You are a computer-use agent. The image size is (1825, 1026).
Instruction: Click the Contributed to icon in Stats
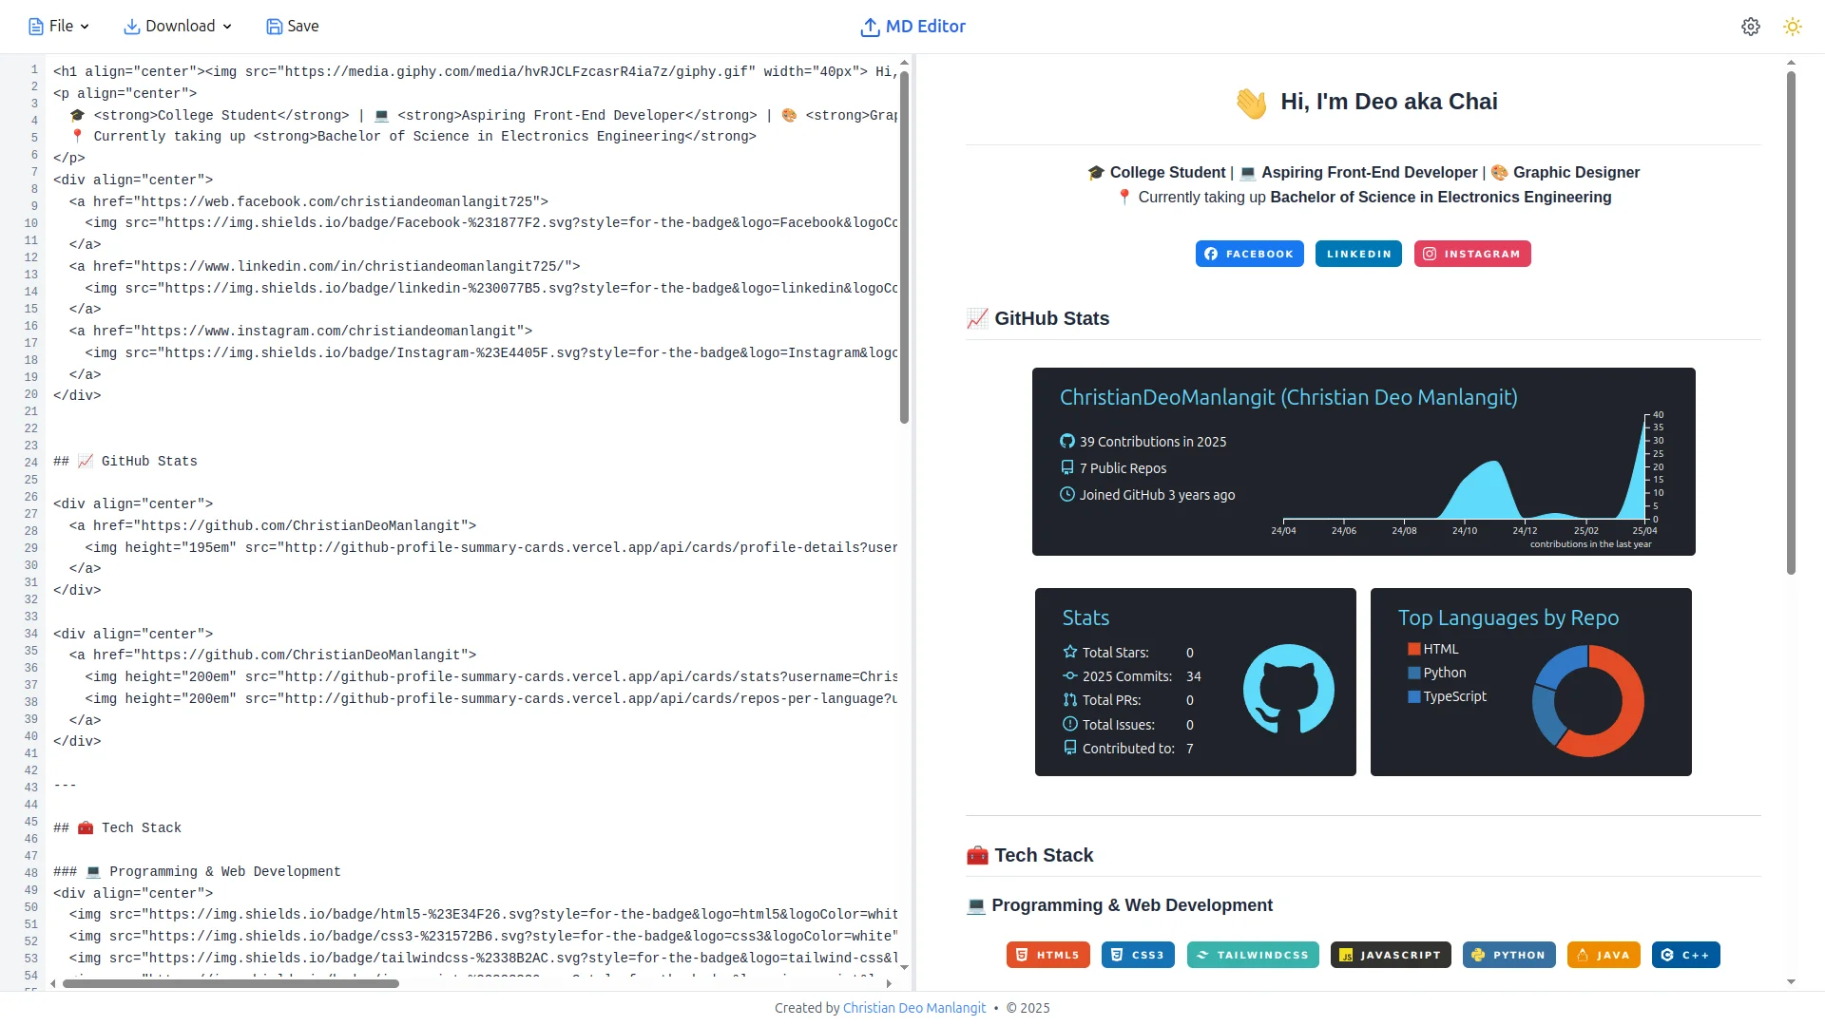click(1070, 748)
